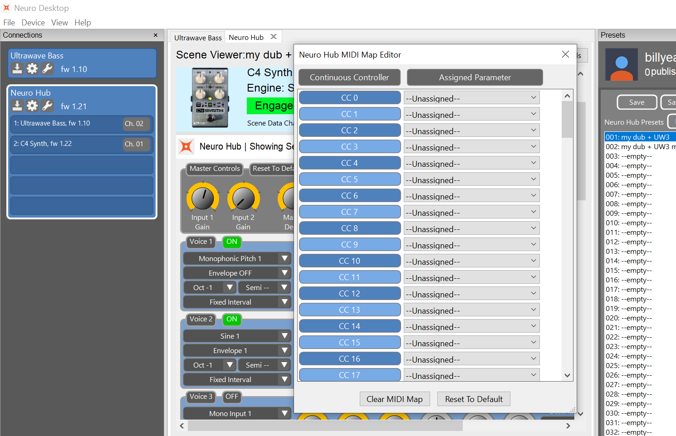
Task: Close the Neuro Hub tab
Action: coord(274,37)
